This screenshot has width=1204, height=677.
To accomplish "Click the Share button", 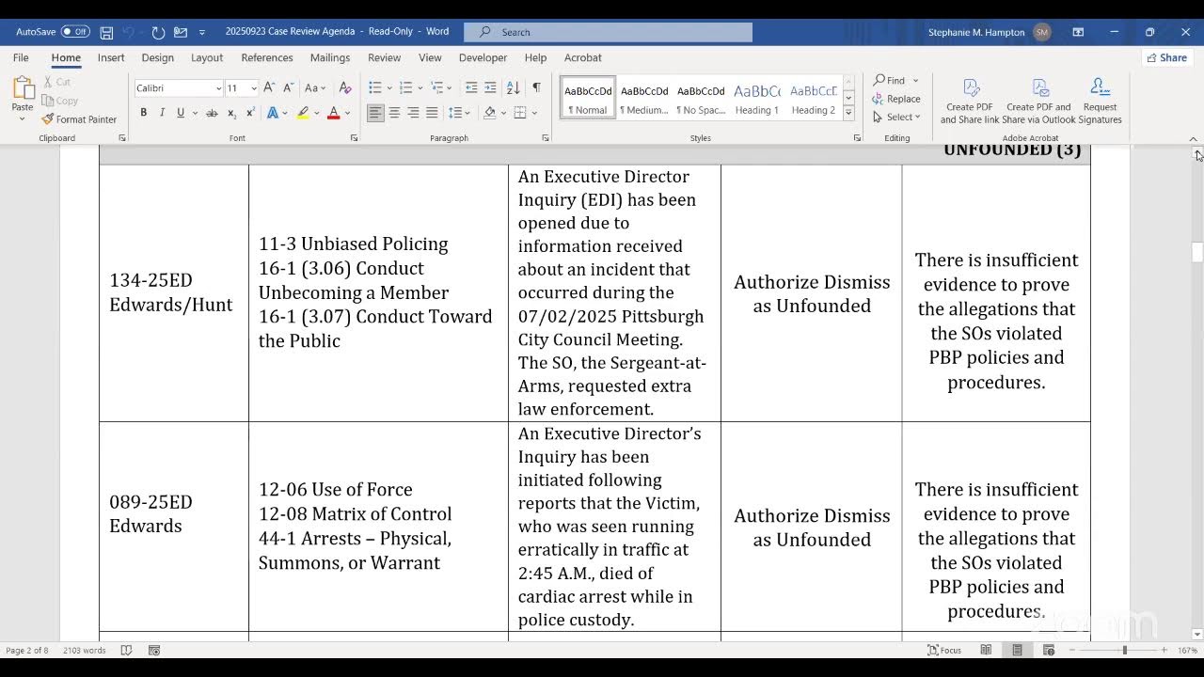I will [1166, 57].
